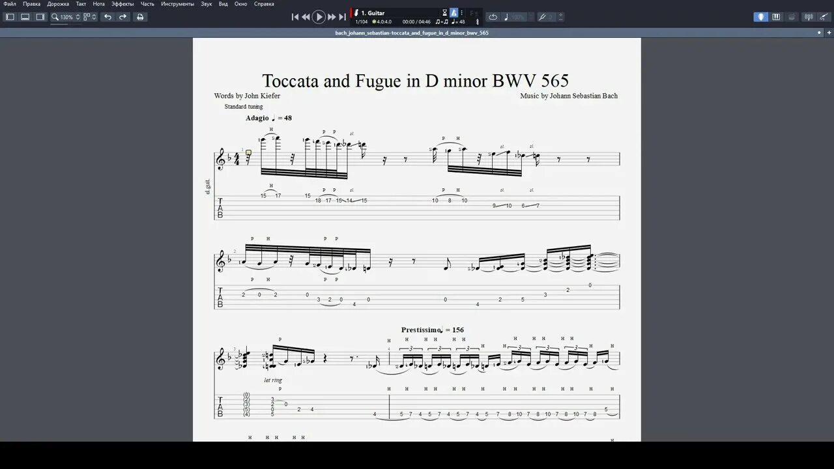Open the line-in guitar input

coord(824,17)
